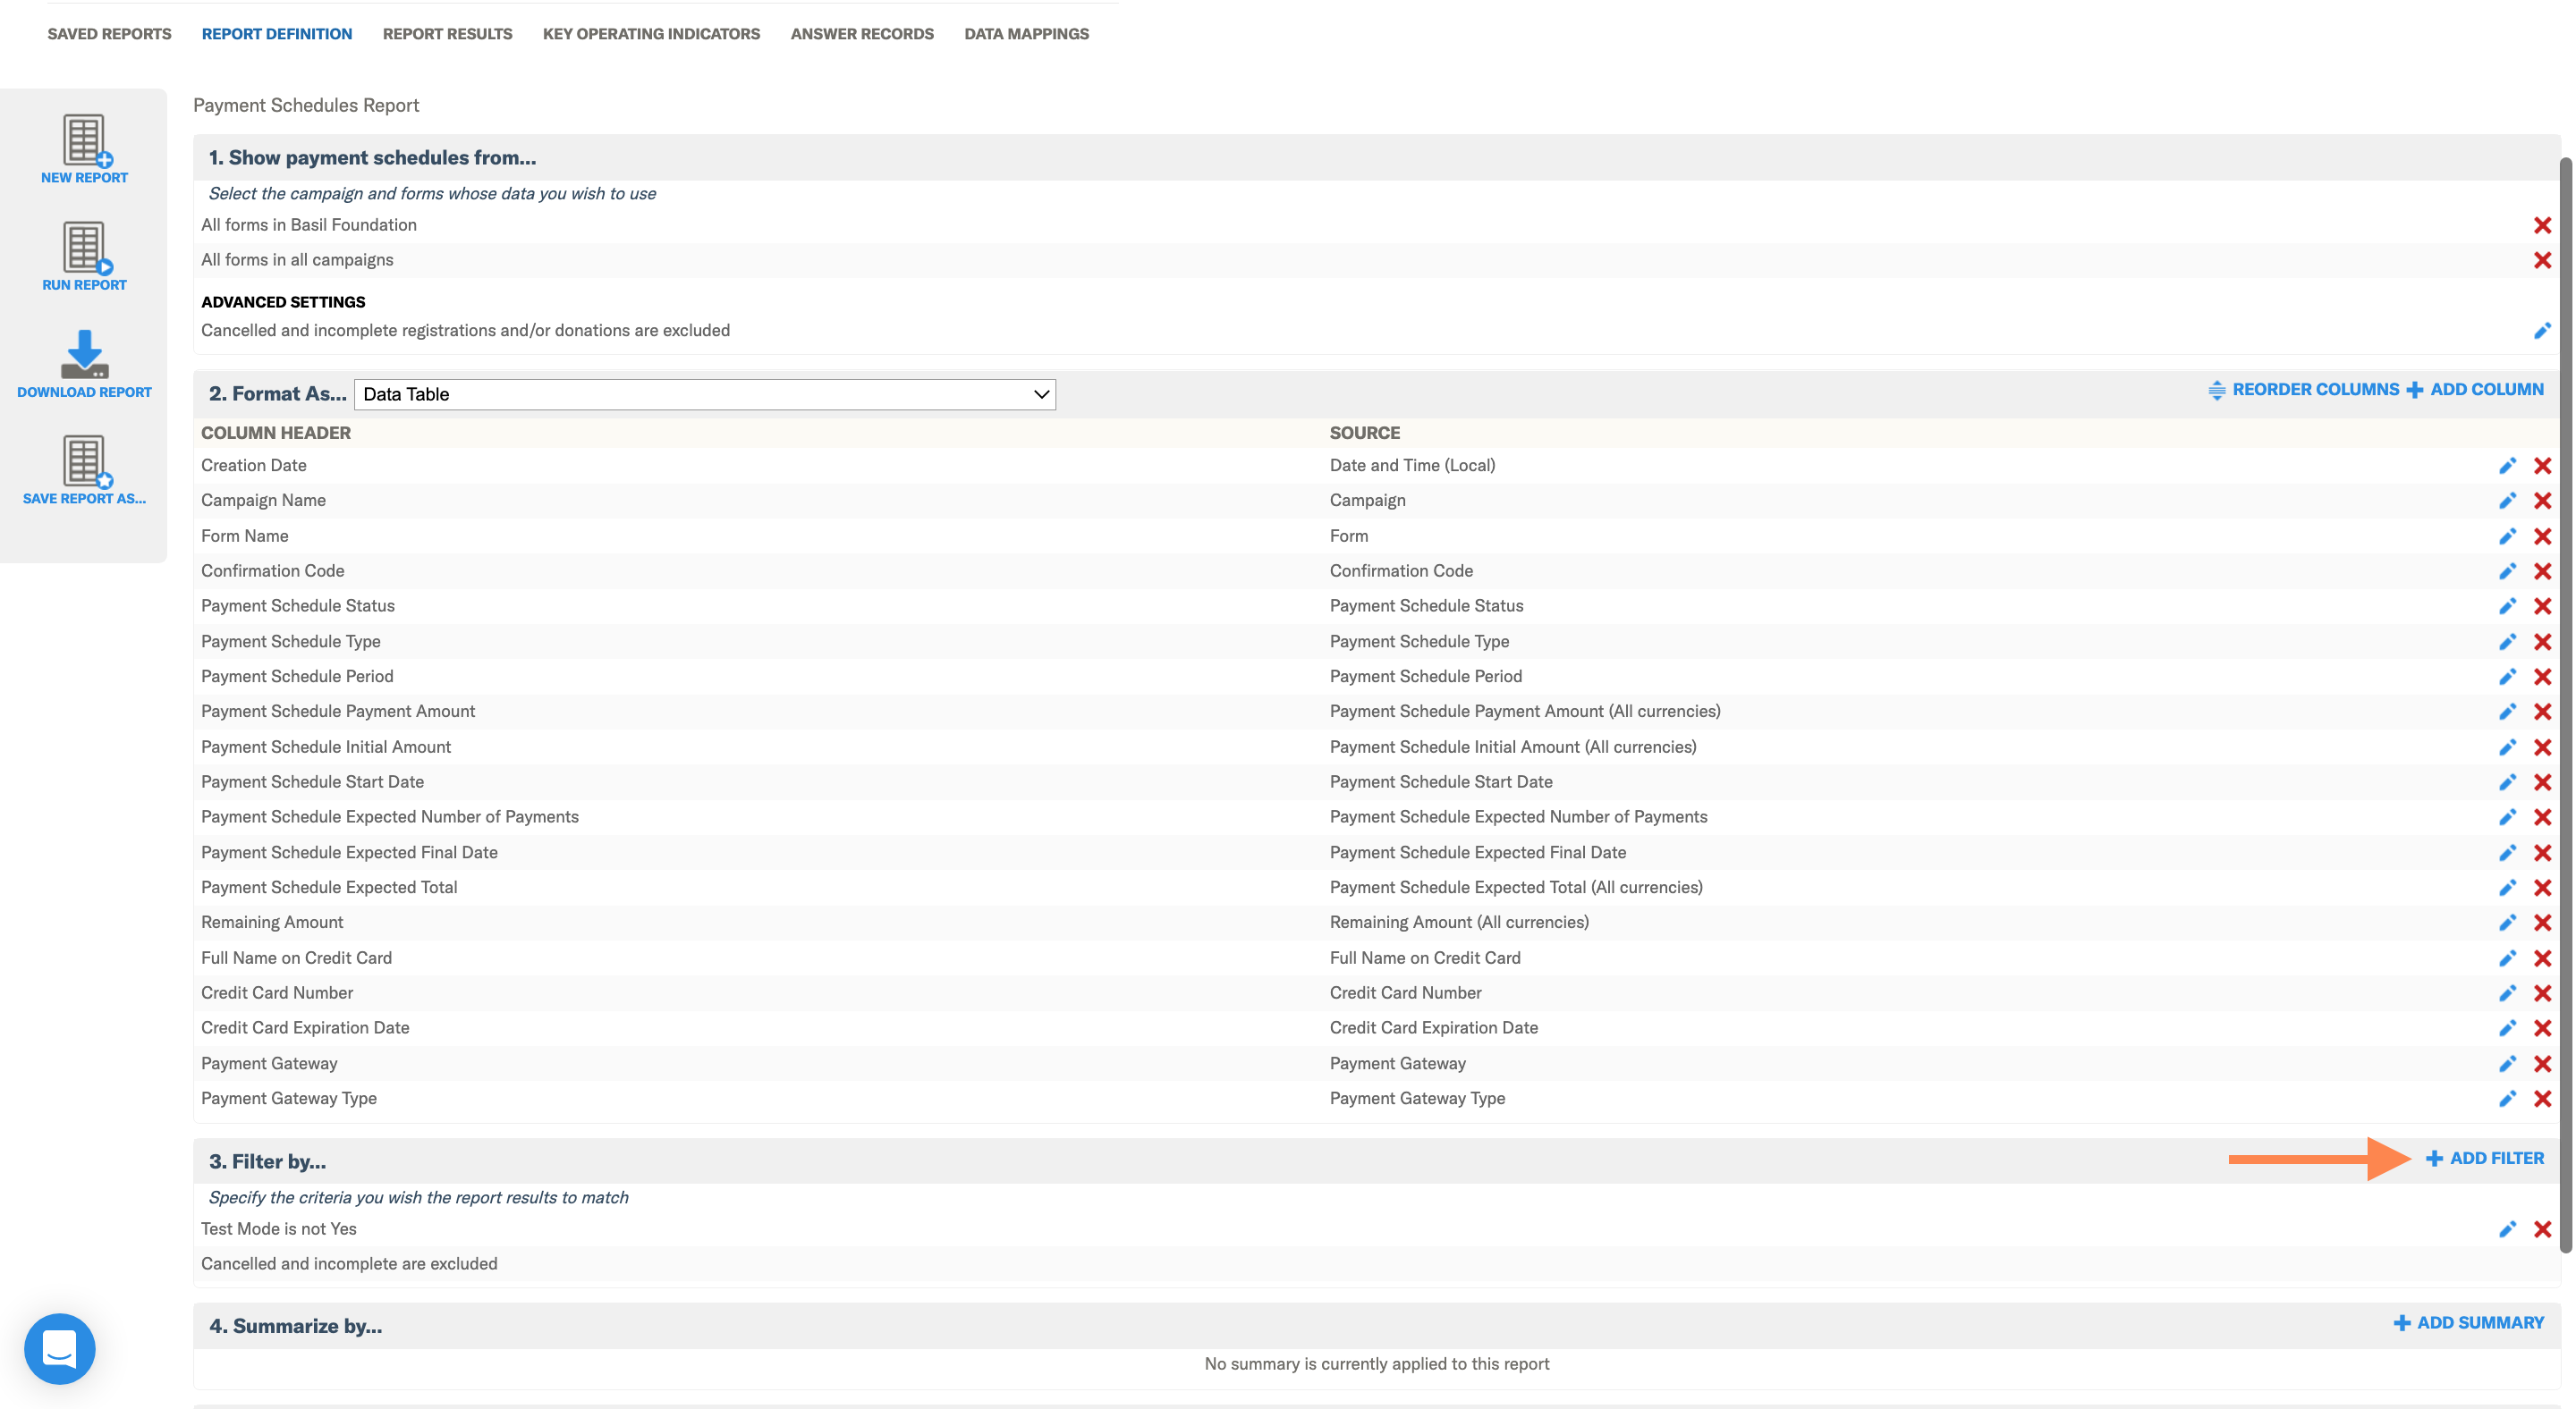Image resolution: width=2576 pixels, height=1409 pixels.
Task: Click Reorder Columns
Action: pos(2303,390)
